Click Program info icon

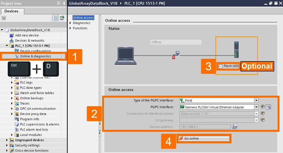pos(17,119)
